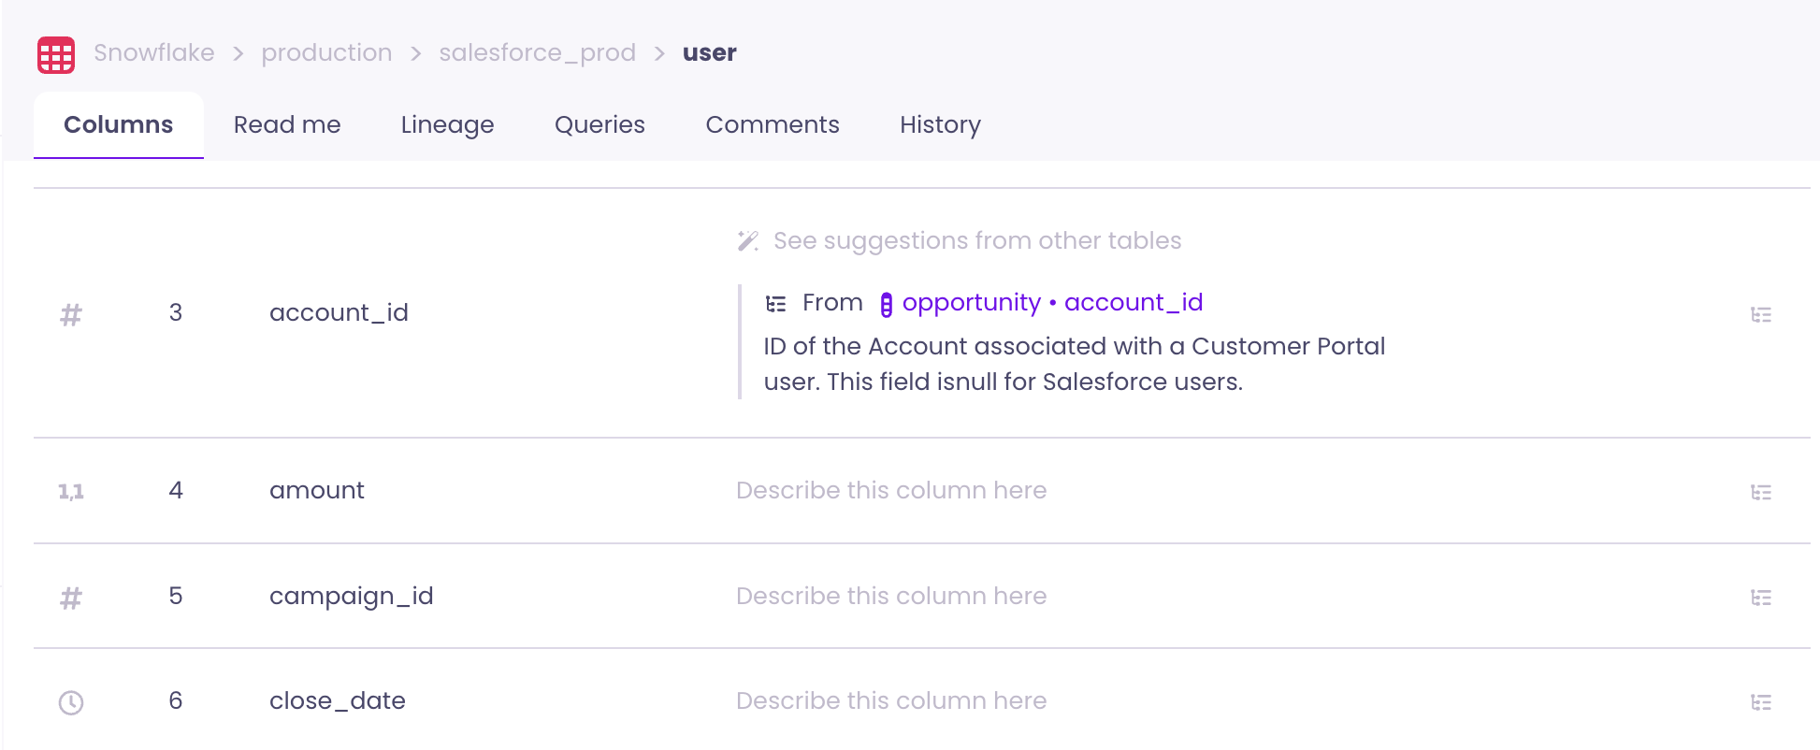Open the Lineage tab
Viewport: 1820px width, 750px height.
pos(447,125)
